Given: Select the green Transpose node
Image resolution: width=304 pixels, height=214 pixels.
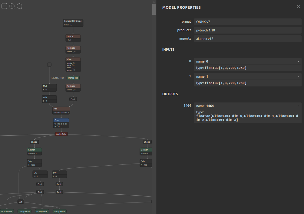Looking at the screenshot, I should click(x=73, y=78).
